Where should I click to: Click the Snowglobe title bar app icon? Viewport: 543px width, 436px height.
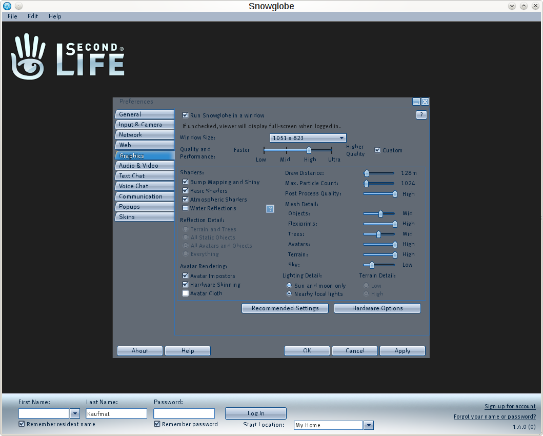click(x=7, y=6)
